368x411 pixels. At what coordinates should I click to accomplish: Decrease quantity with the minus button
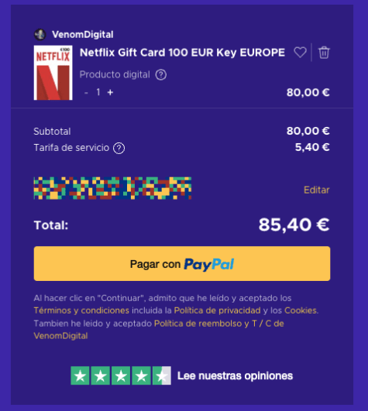point(86,93)
